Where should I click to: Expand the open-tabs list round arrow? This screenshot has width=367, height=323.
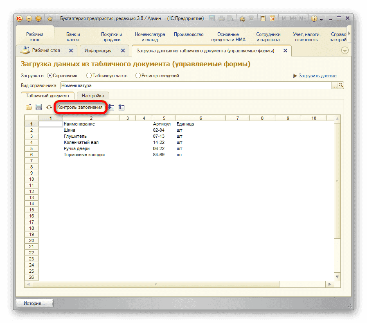pyautogui.click(x=344, y=50)
